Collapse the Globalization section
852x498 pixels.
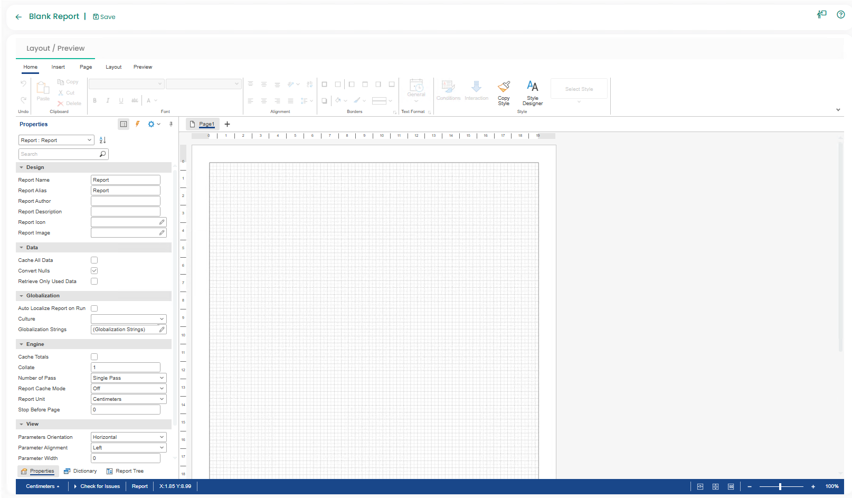tap(22, 296)
